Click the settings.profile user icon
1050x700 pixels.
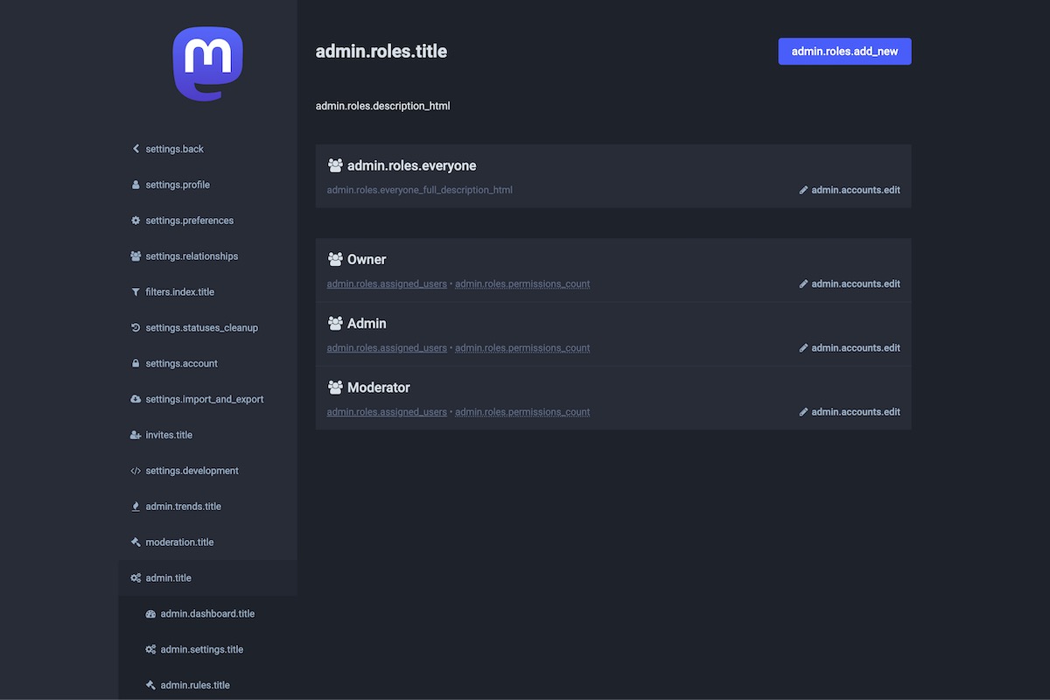[x=136, y=185]
